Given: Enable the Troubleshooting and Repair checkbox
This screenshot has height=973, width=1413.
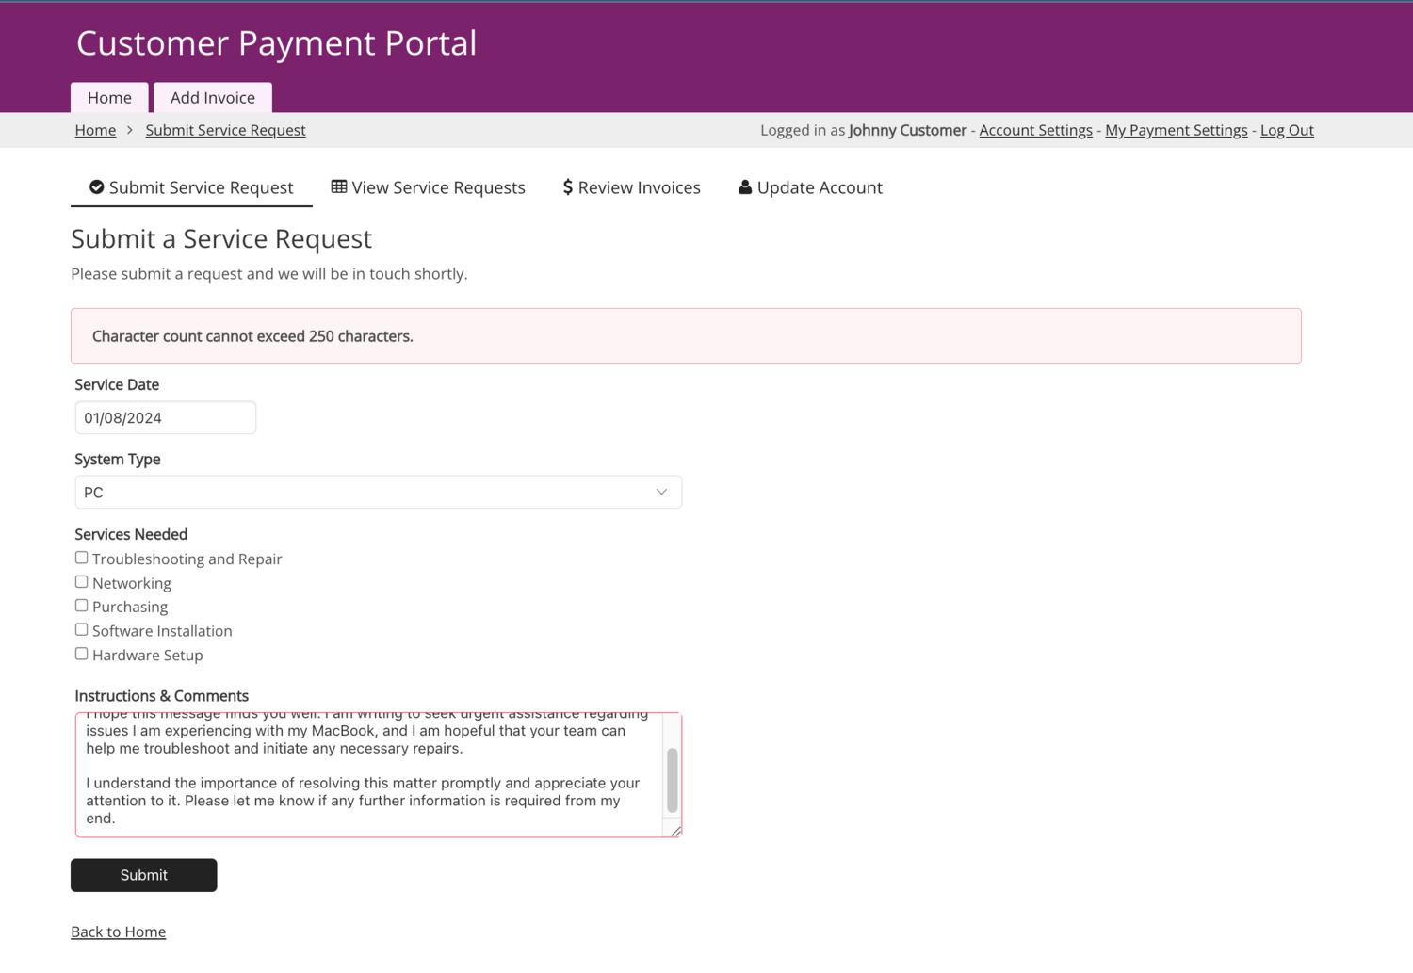Looking at the screenshot, I should pyautogui.click(x=81, y=557).
